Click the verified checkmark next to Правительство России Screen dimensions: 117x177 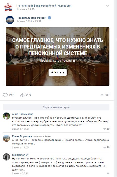[49, 18]
